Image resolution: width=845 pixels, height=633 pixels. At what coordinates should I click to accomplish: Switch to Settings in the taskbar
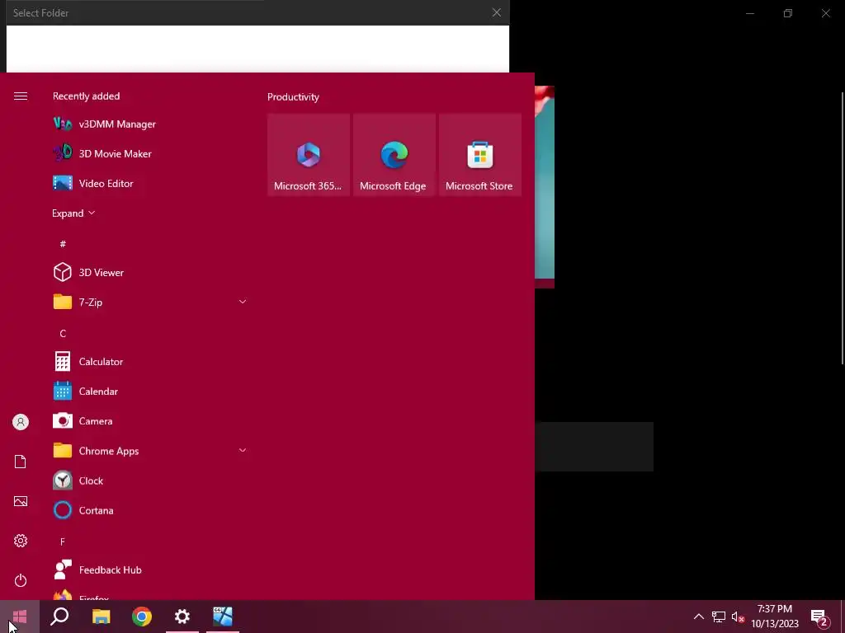[182, 617]
